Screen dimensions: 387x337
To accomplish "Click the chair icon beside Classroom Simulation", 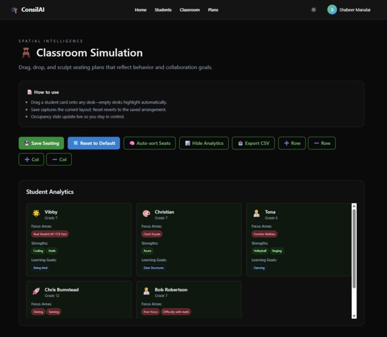I will [x=26, y=53].
